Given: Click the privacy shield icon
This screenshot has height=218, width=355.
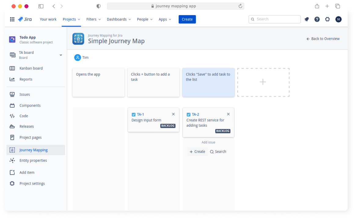Looking at the screenshot, I should click(x=98, y=6).
